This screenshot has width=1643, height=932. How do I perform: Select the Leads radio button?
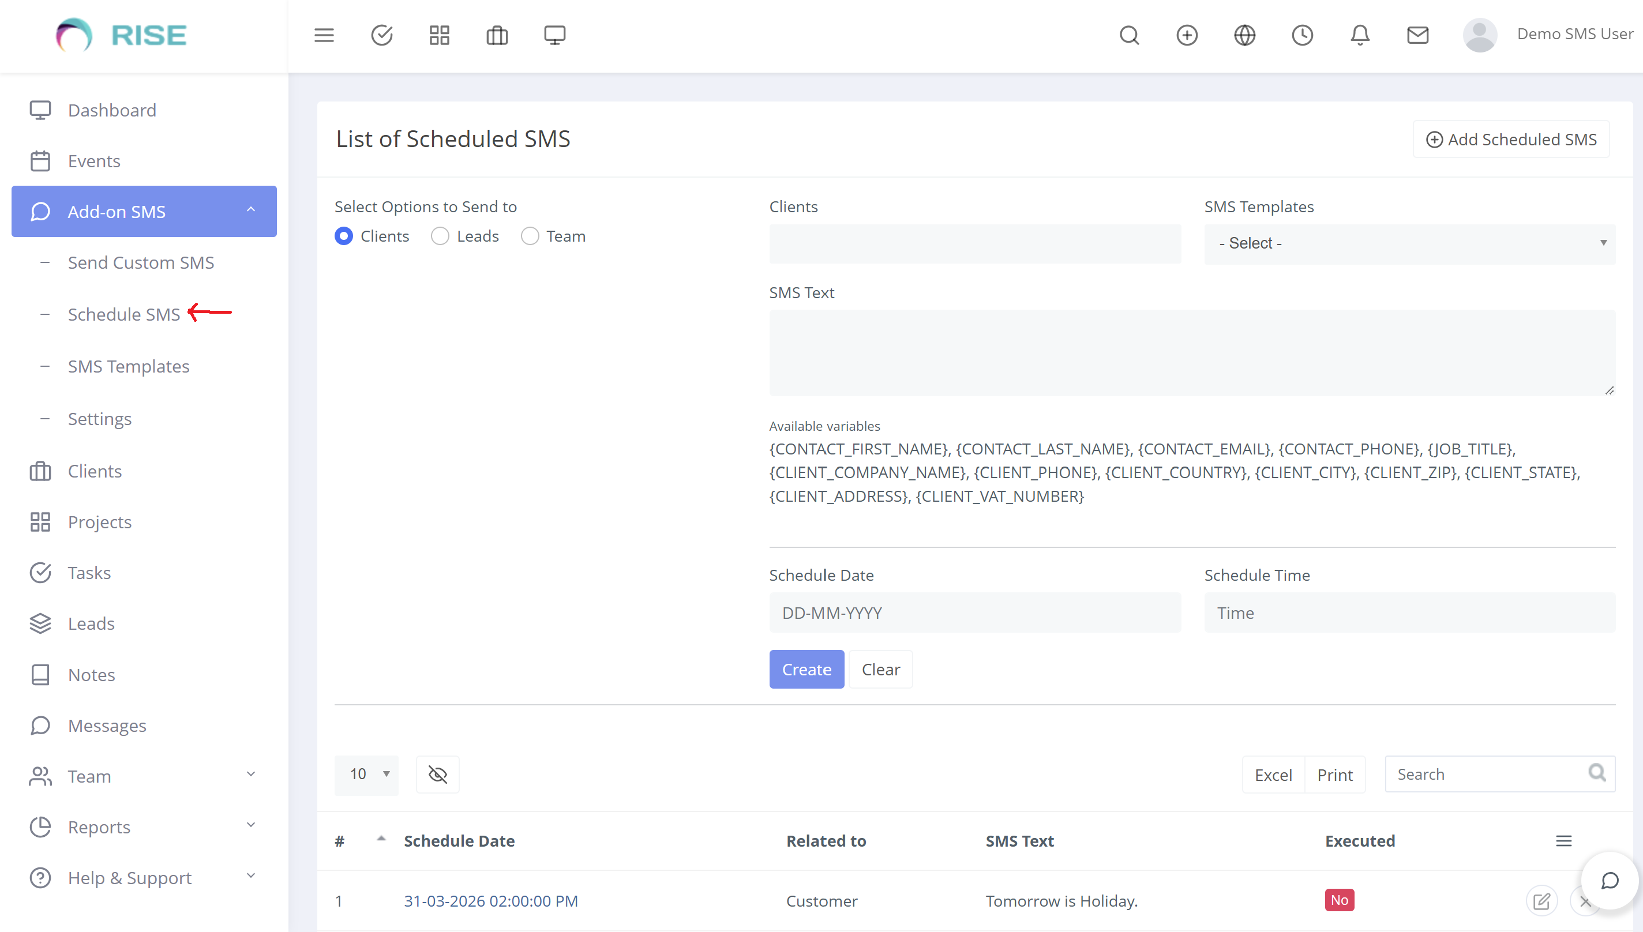pyautogui.click(x=440, y=236)
